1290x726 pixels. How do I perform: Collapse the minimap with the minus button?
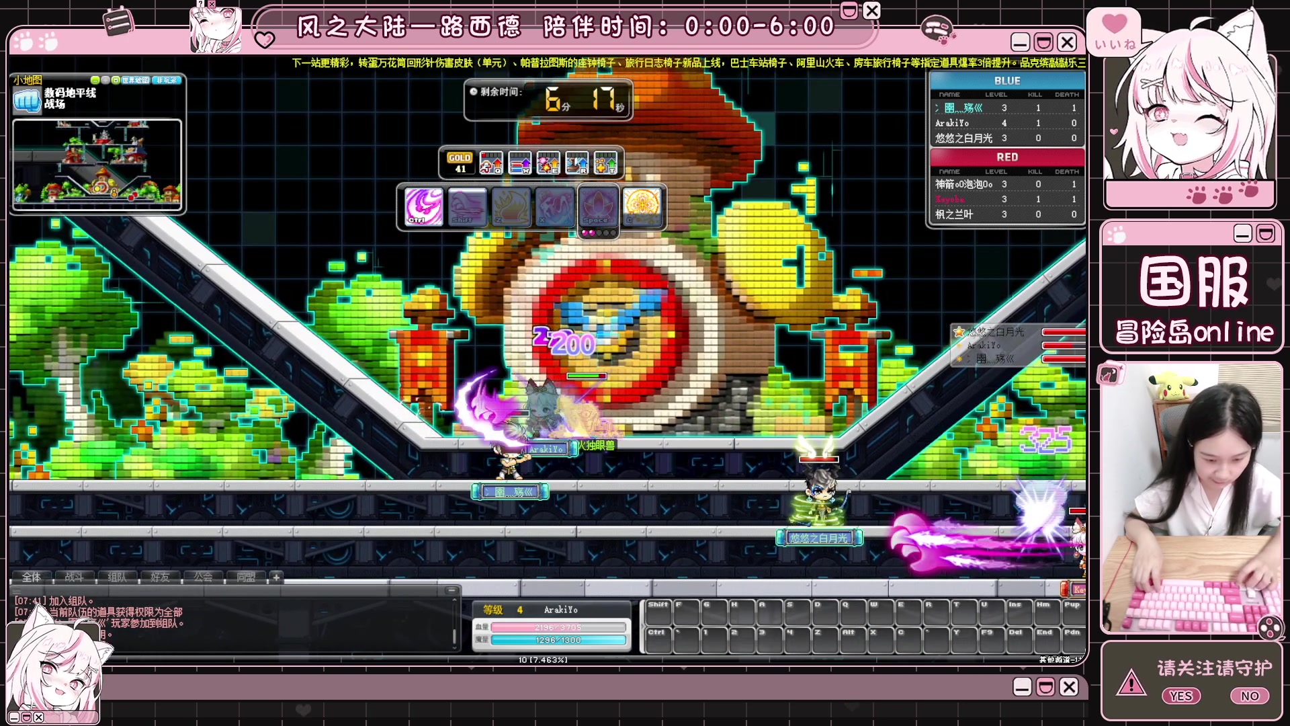pyautogui.click(x=95, y=80)
